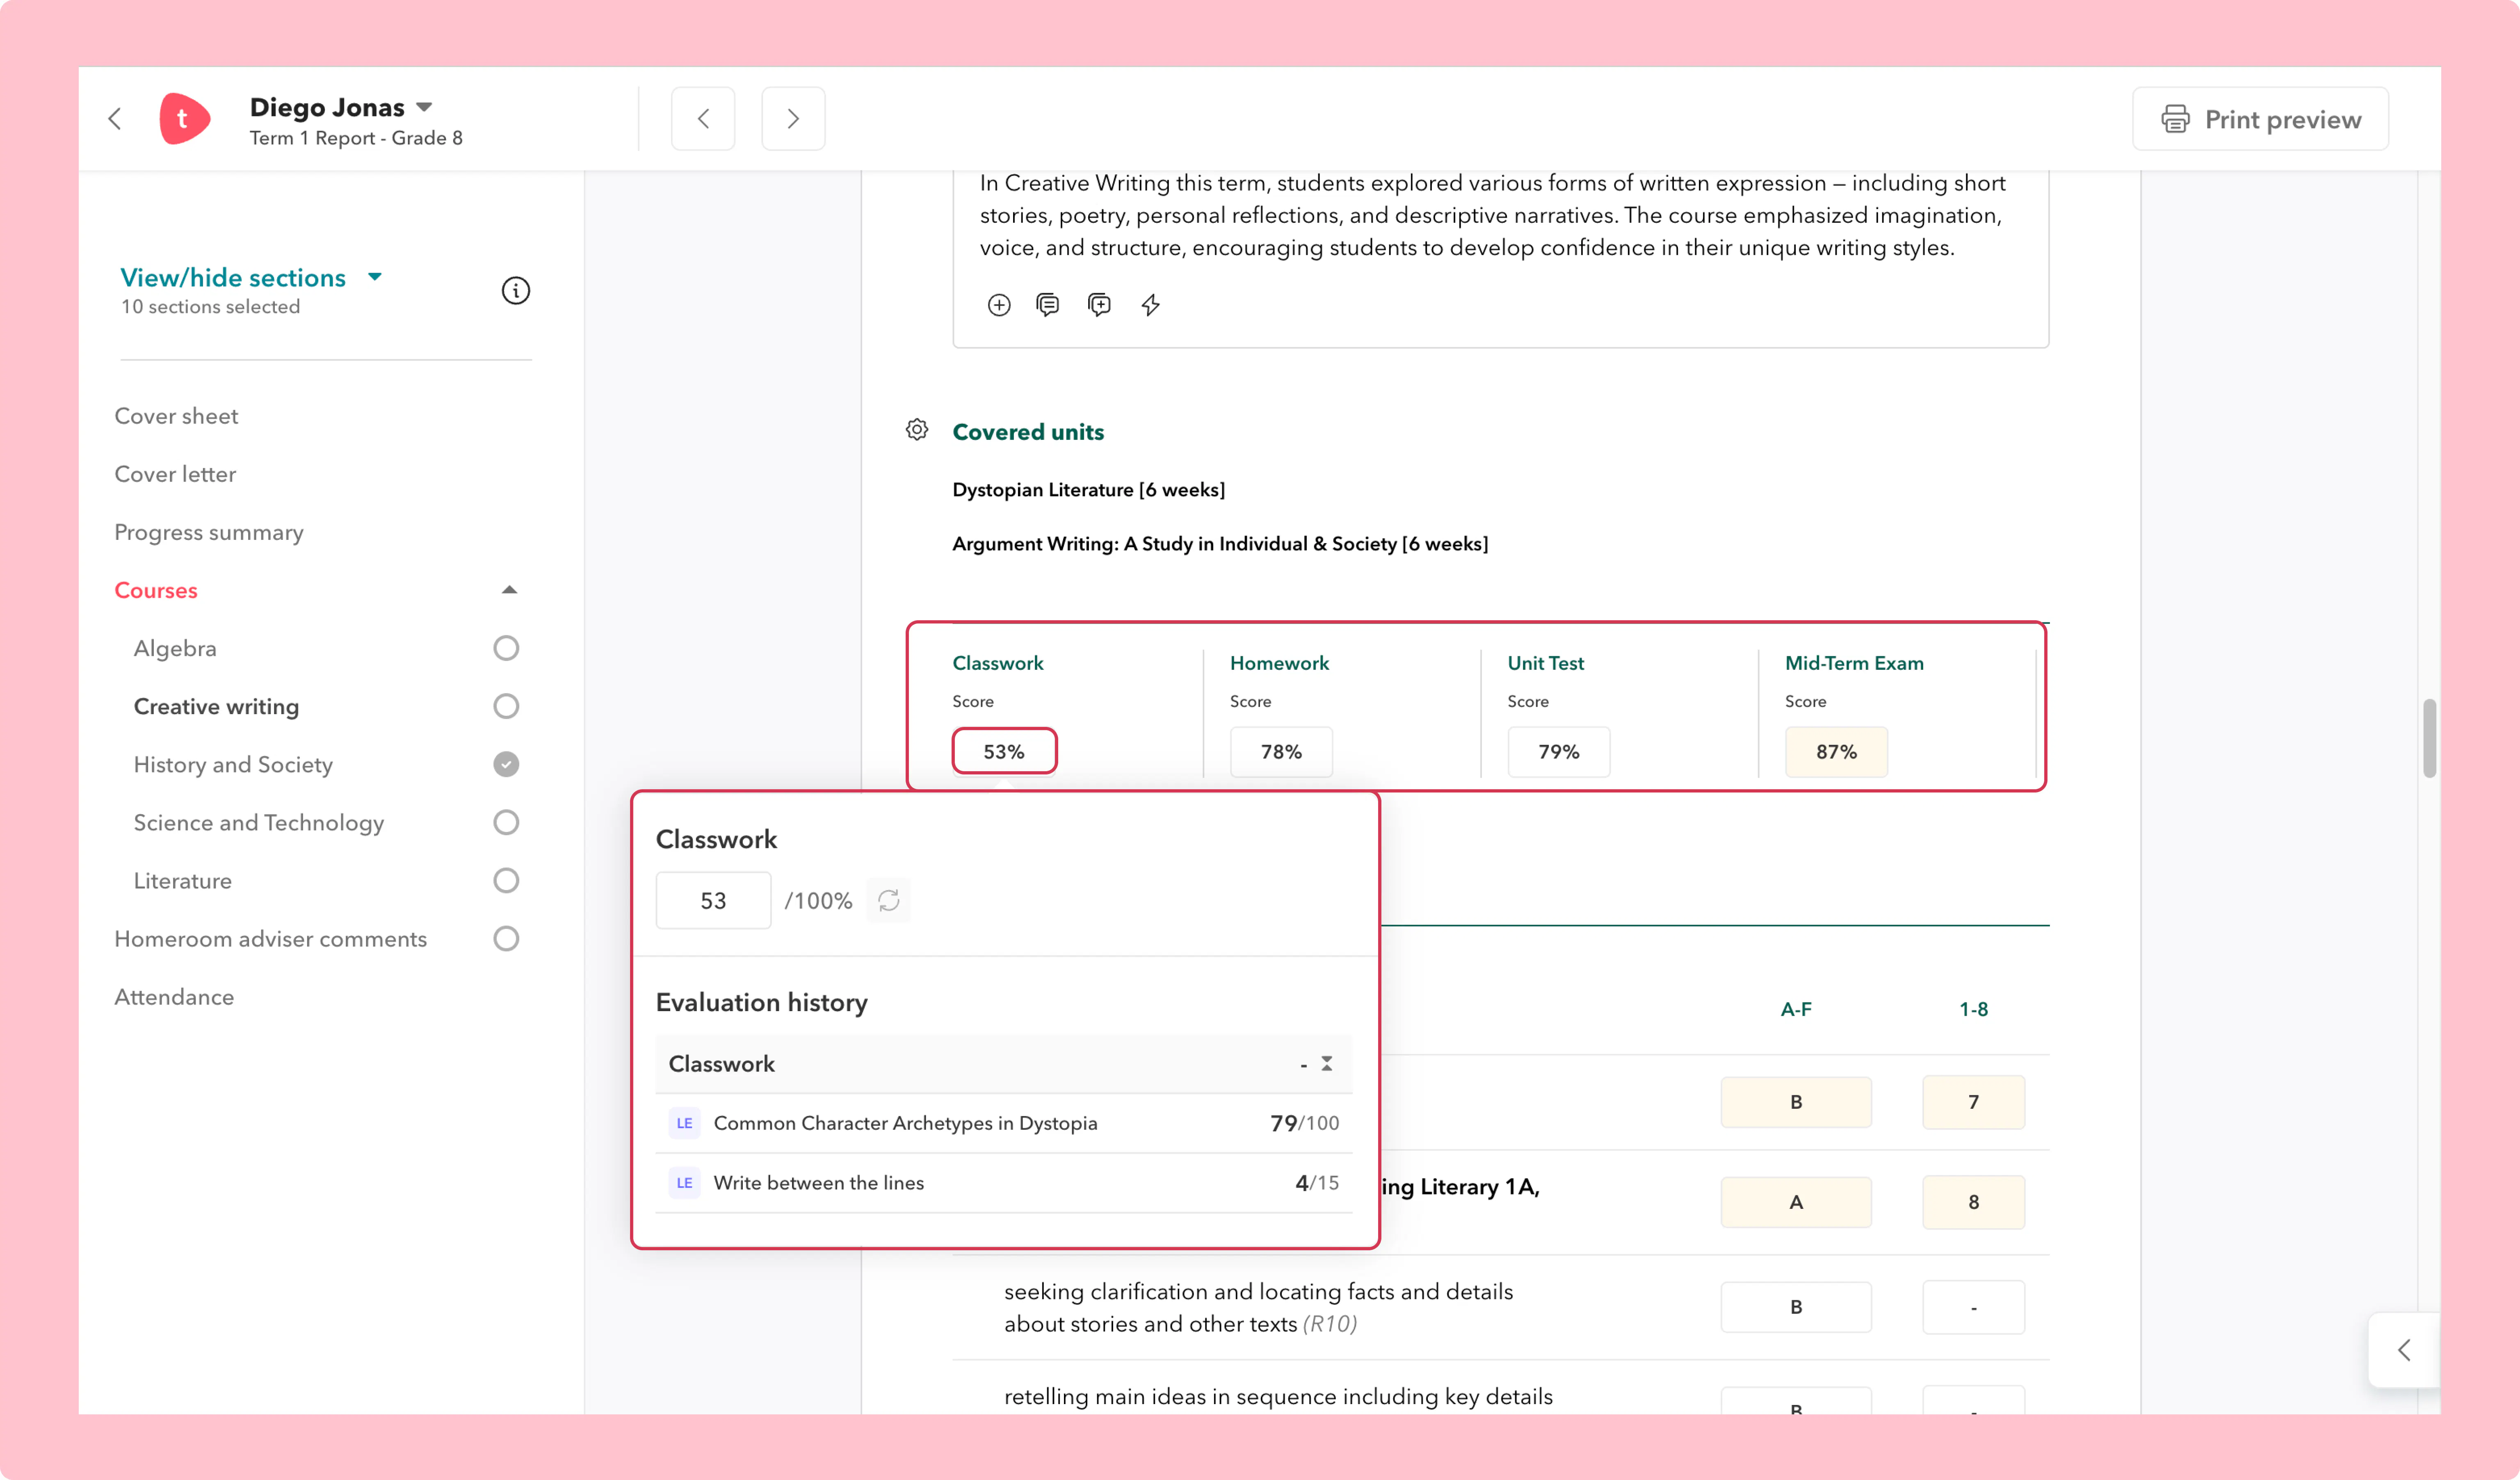
Task: Click the '10 sections selected' text
Action: point(210,307)
